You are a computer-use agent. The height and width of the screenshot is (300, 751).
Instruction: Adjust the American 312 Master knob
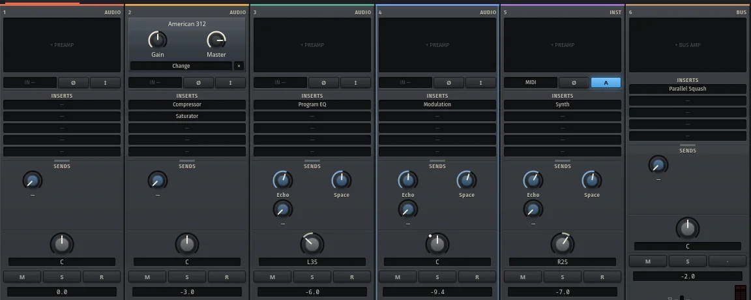[216, 40]
